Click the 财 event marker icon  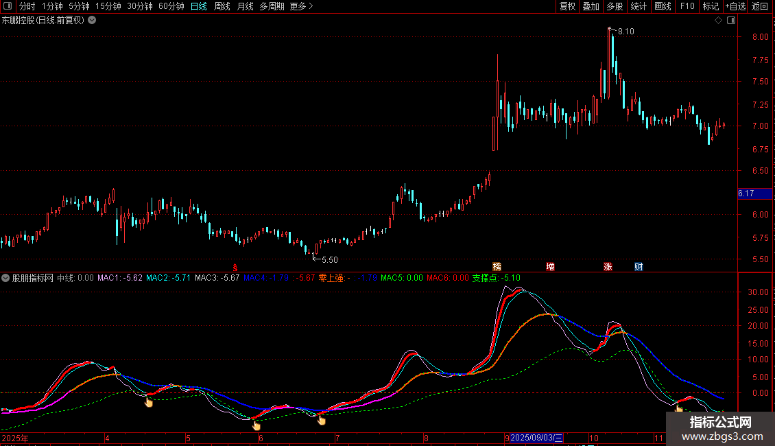pyautogui.click(x=639, y=267)
